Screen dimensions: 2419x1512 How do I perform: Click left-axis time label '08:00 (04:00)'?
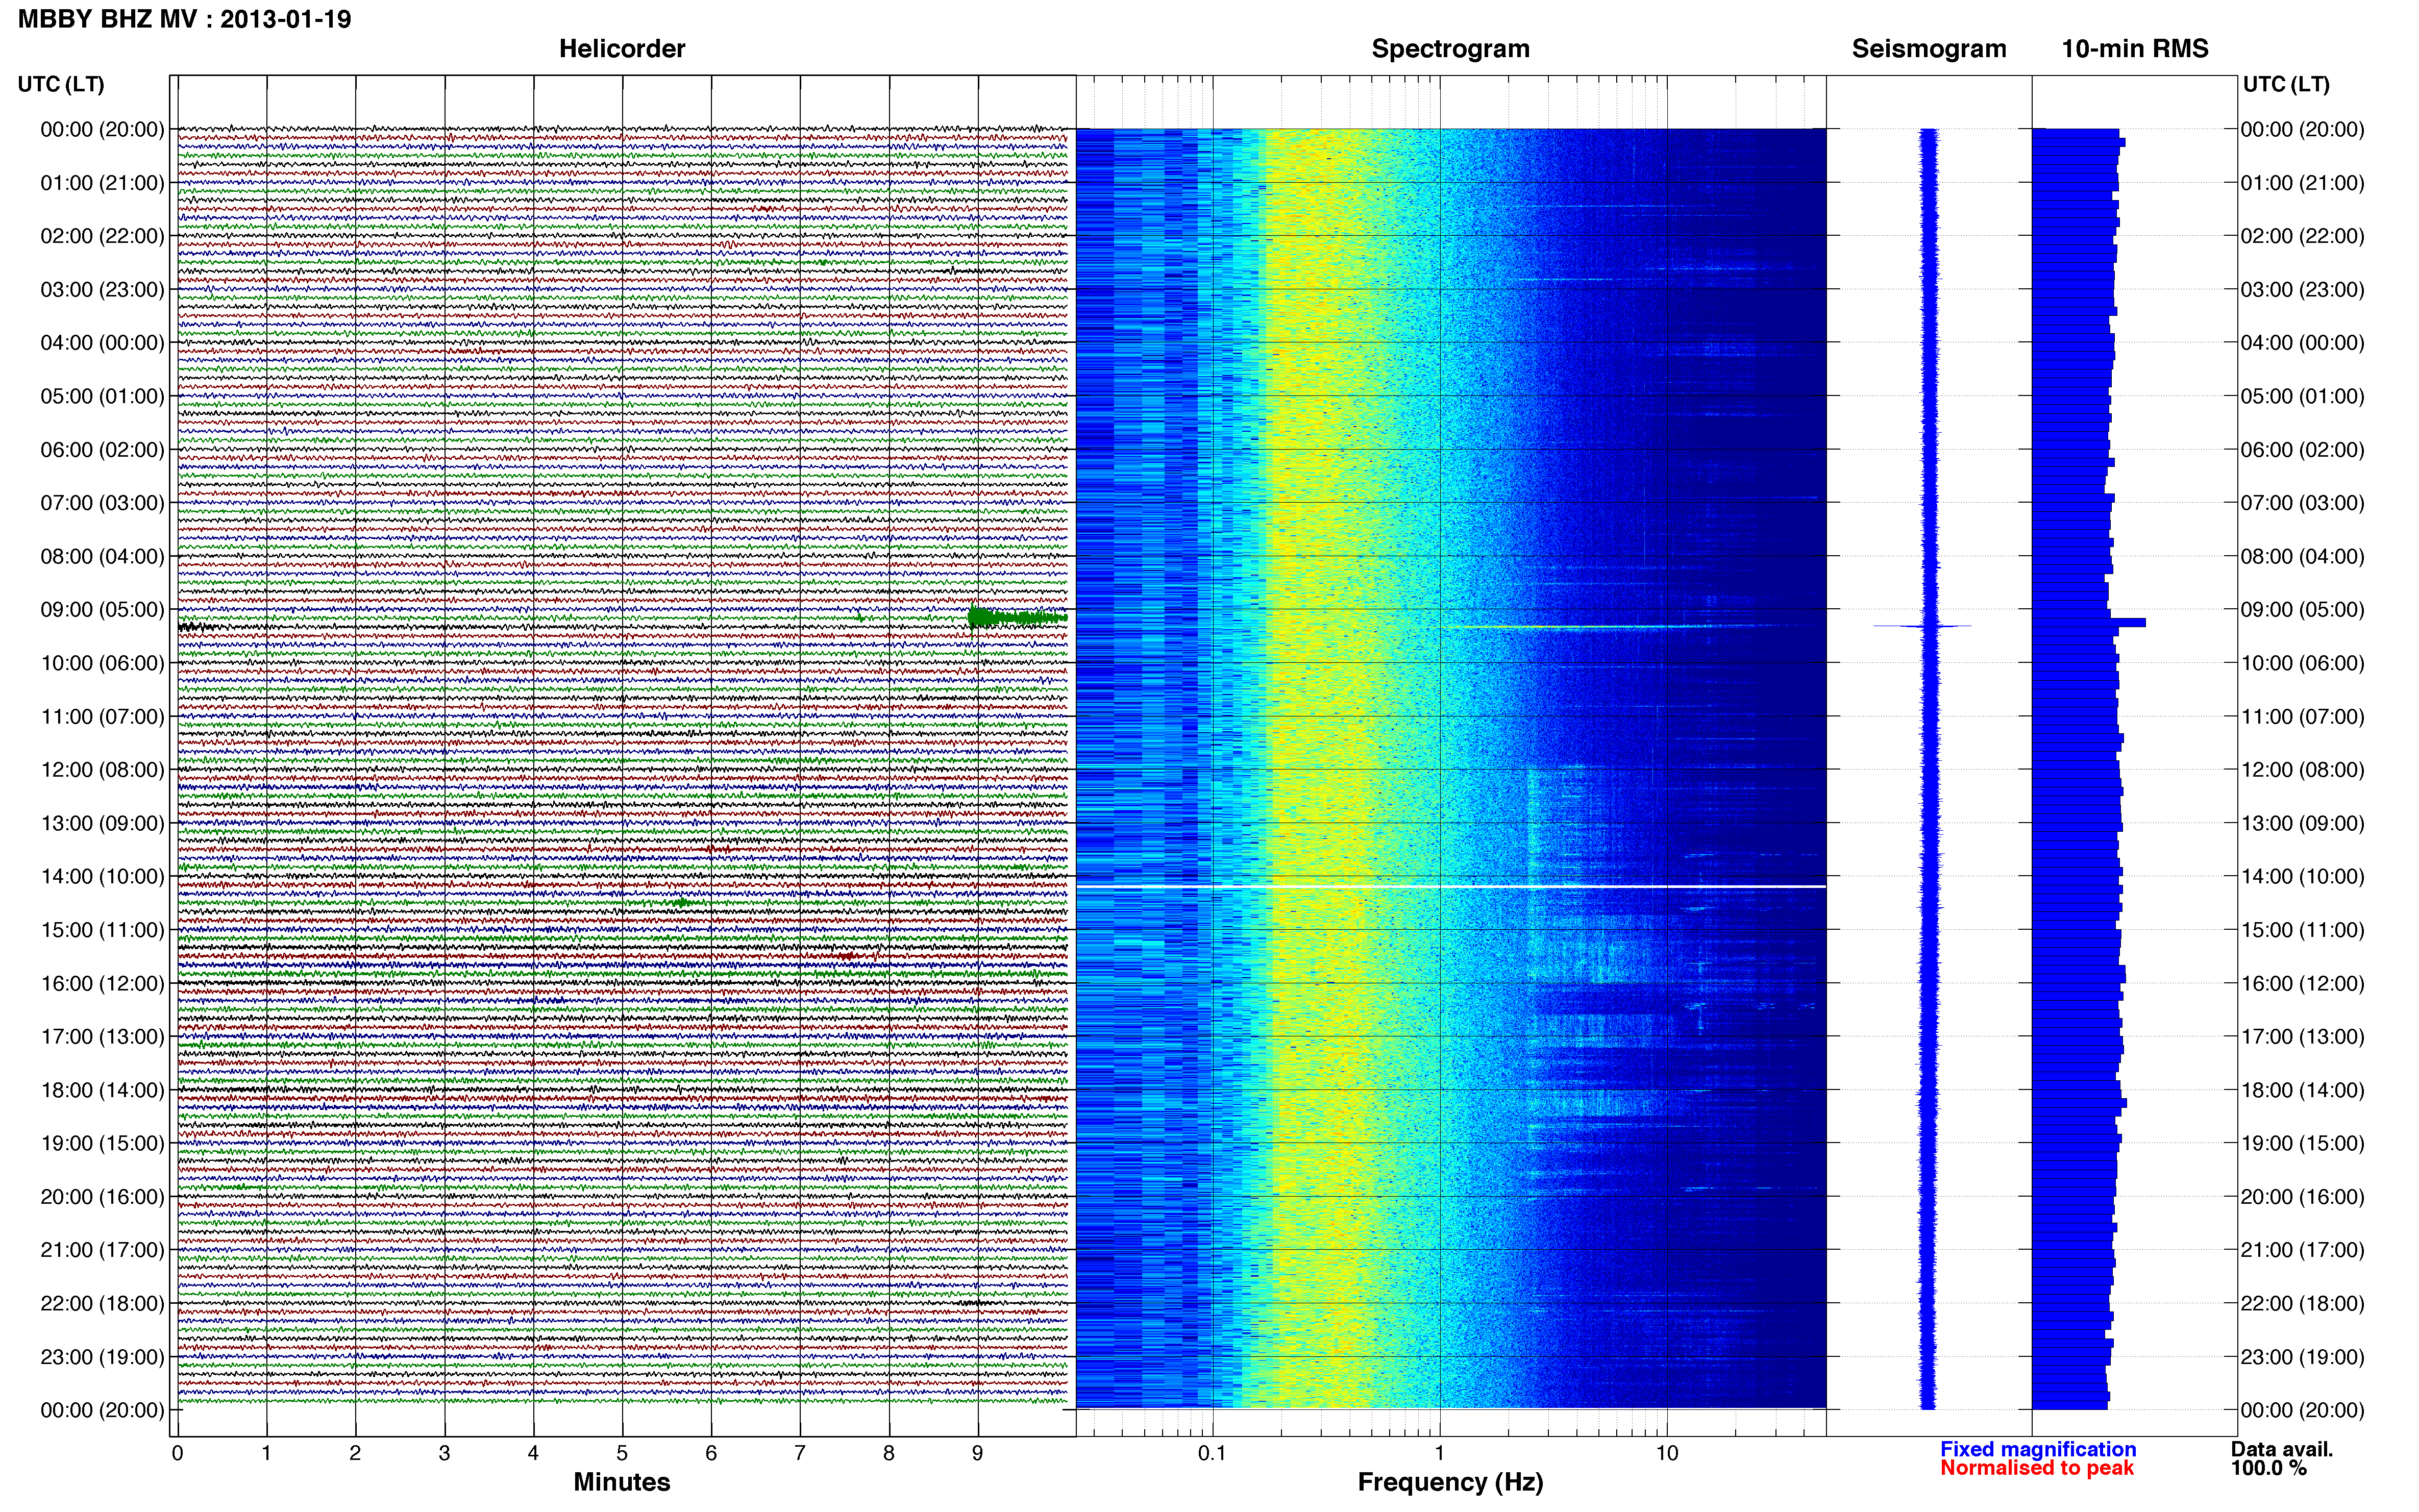click(x=102, y=556)
